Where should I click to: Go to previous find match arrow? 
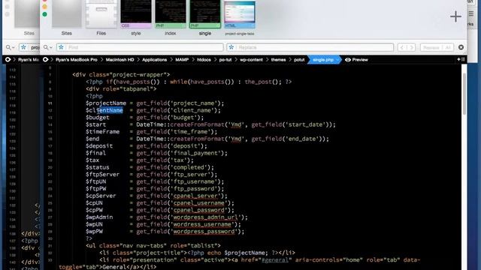[x=402, y=47]
